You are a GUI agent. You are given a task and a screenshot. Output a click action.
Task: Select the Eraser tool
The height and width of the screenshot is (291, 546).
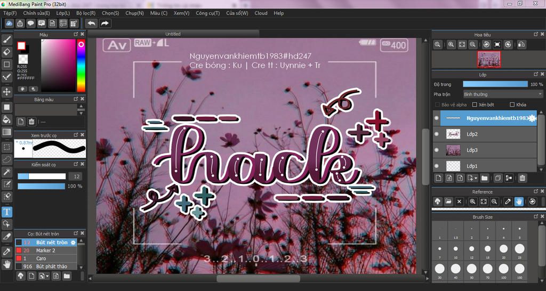tap(6, 52)
